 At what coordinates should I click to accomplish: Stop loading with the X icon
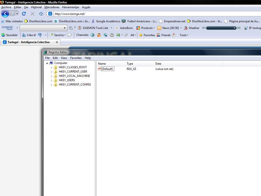(x=32, y=14)
